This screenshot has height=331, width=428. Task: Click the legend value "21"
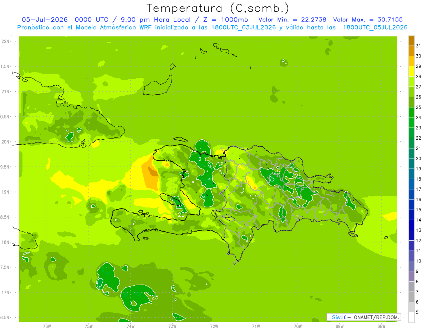(x=419, y=148)
